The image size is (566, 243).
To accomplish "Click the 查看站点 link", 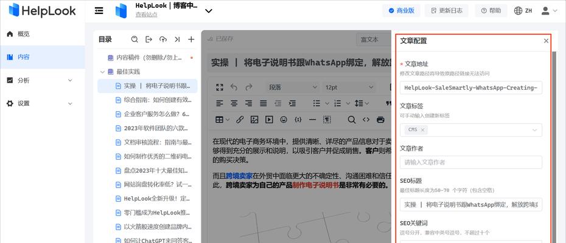I will coord(146,15).
